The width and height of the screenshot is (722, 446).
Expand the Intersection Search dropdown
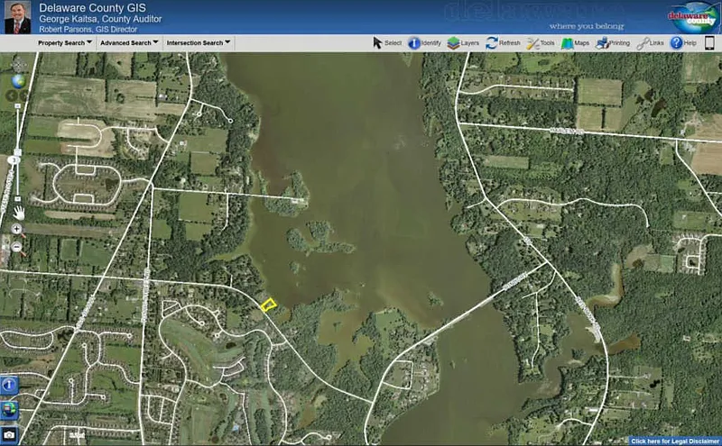[199, 42]
